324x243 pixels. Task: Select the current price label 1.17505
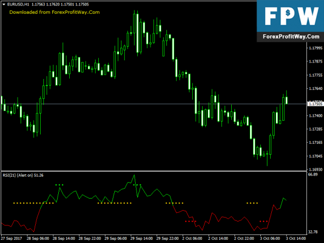point(315,104)
